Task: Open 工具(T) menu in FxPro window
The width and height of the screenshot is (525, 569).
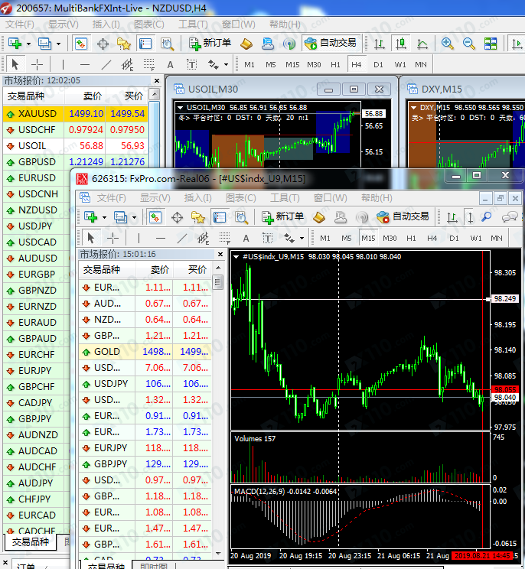Action: [x=284, y=198]
